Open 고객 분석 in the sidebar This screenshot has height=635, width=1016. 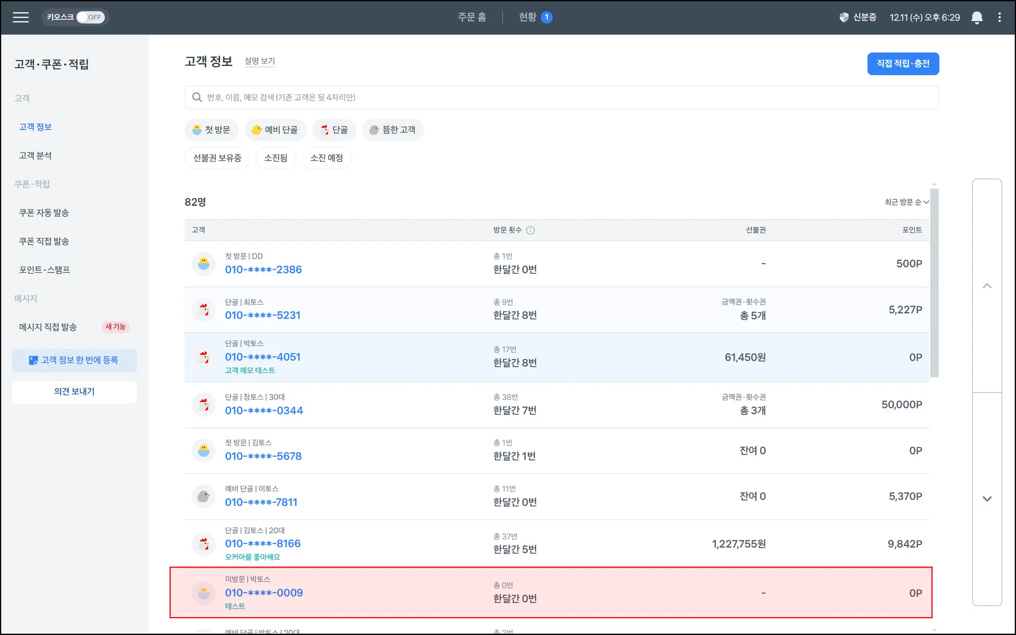[x=35, y=156]
